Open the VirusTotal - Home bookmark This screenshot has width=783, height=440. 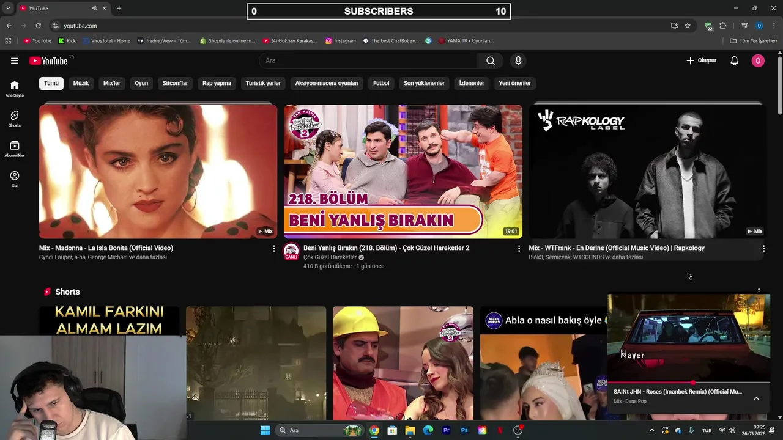point(106,41)
